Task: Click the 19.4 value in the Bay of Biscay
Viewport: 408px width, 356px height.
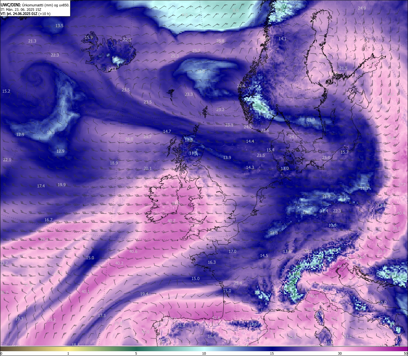Action: coord(144,294)
